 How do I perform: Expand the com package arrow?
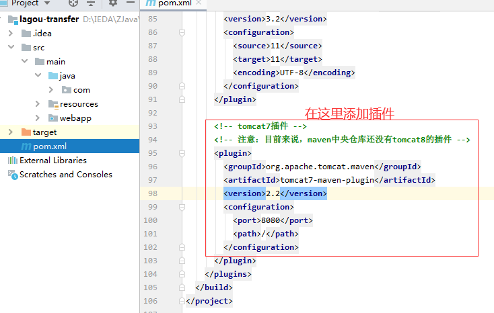tap(51, 89)
